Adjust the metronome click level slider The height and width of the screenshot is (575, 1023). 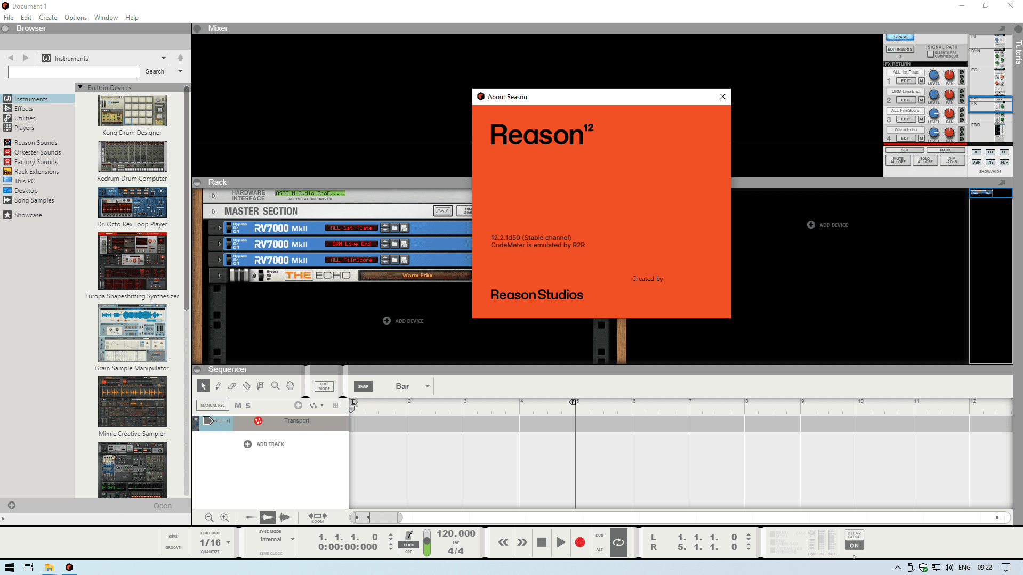(x=426, y=542)
